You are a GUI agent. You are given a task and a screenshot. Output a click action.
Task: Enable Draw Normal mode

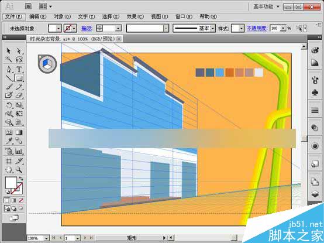(x=7, y=208)
